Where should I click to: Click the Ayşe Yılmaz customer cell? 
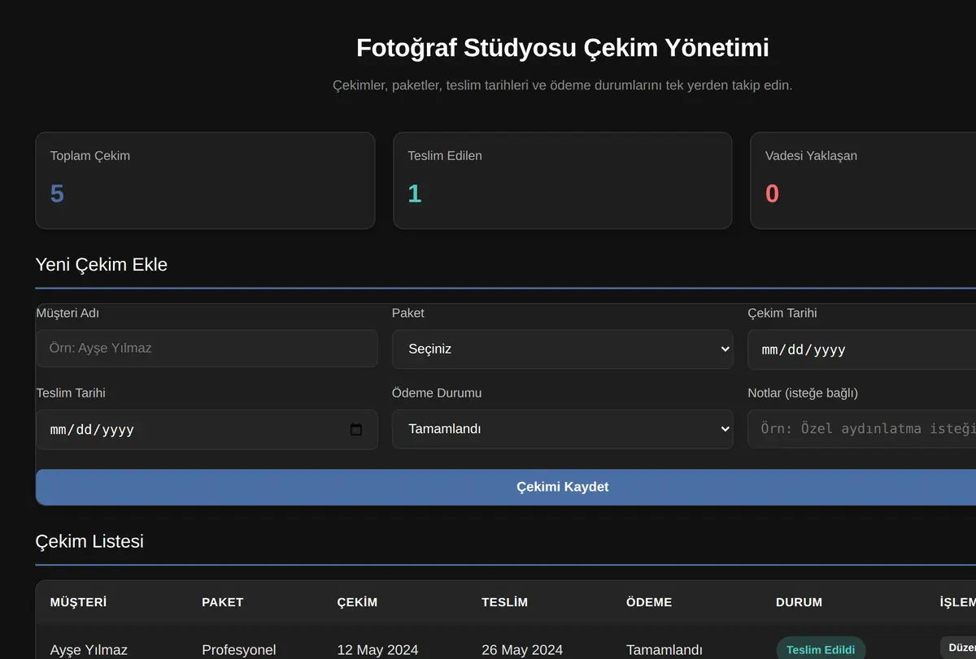pos(89,650)
